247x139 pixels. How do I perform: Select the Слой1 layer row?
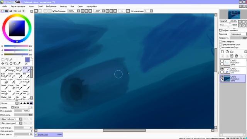click(x=233, y=78)
